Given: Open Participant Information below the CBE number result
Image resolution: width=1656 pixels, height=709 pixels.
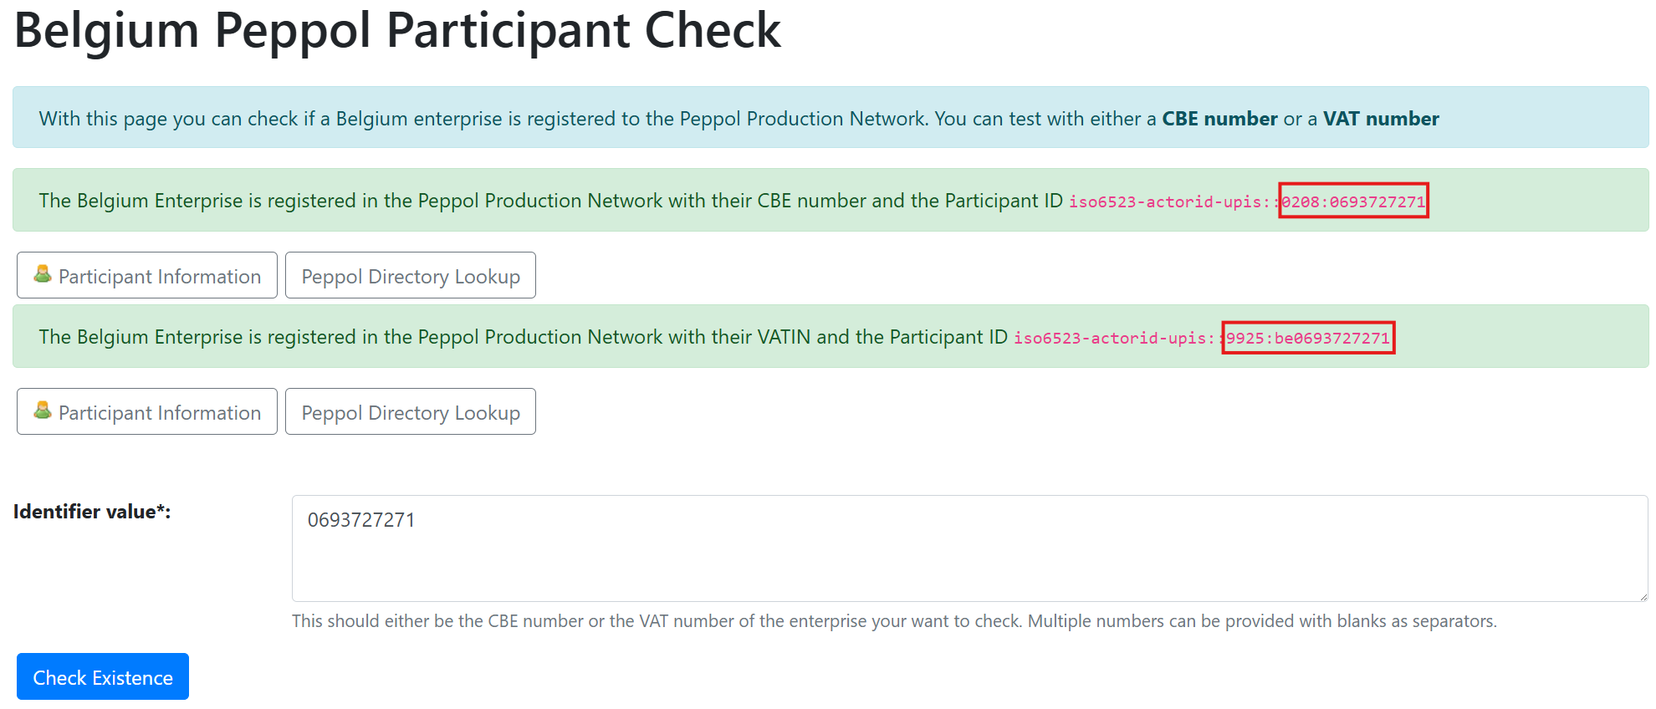Looking at the screenshot, I should (147, 276).
